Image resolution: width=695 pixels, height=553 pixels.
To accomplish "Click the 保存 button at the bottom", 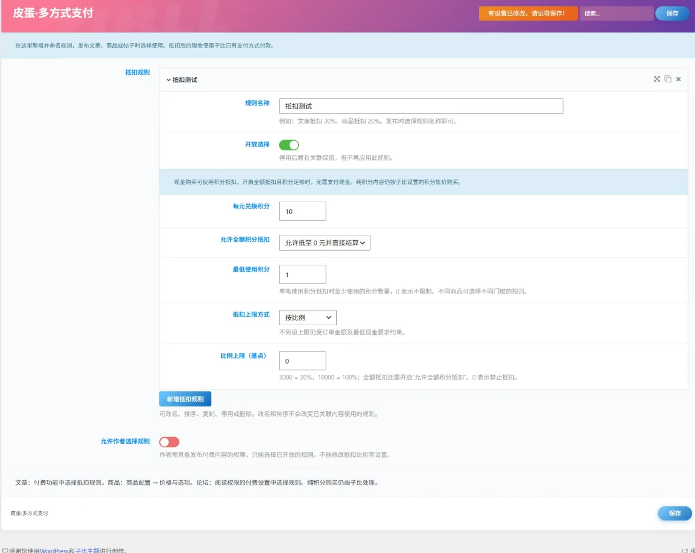I will [675, 513].
